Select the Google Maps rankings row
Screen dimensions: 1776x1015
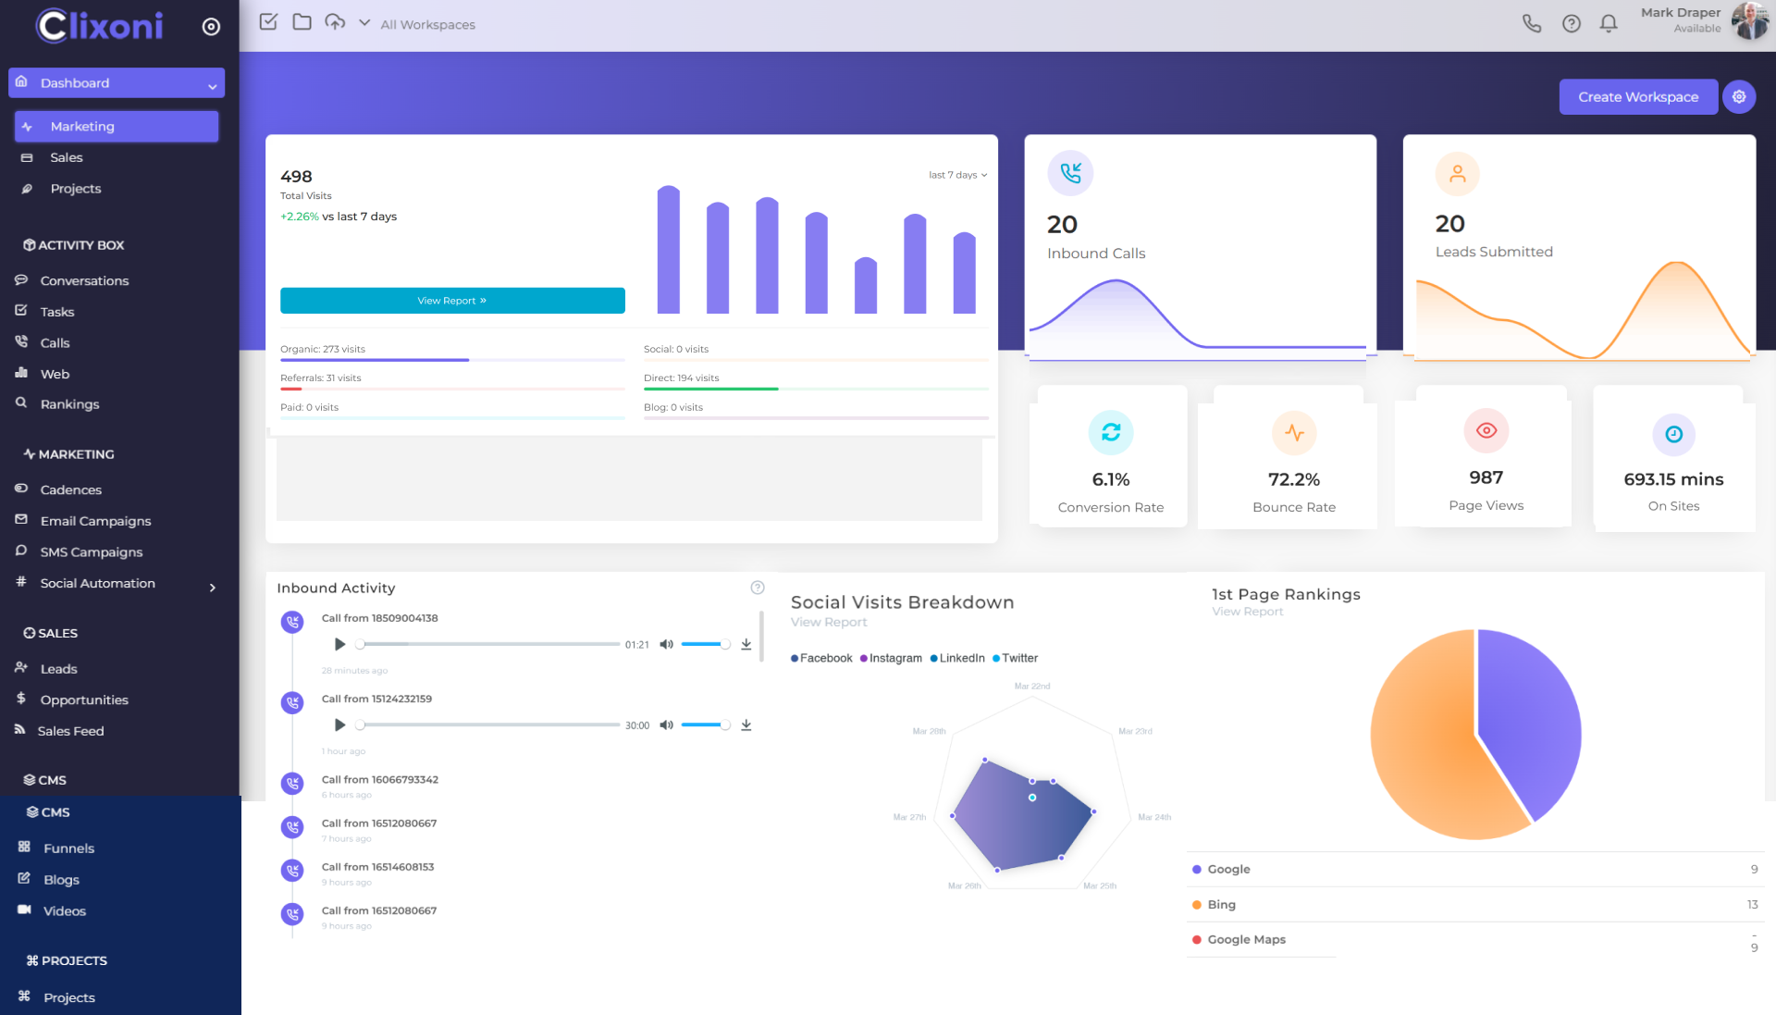point(1475,939)
